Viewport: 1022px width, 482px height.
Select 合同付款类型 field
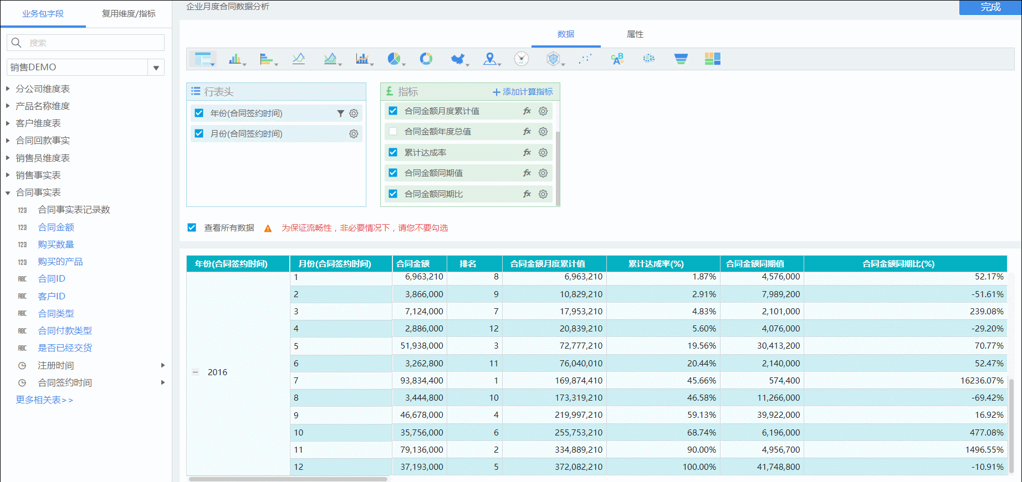pyautogui.click(x=65, y=330)
